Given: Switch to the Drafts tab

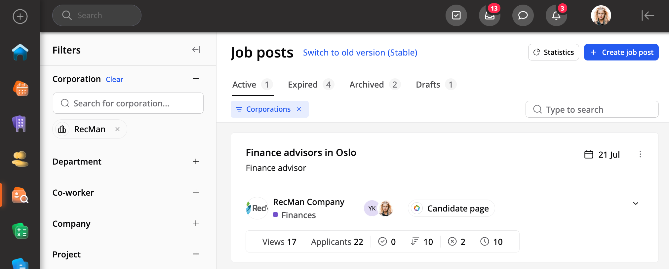Looking at the screenshot, I should (x=436, y=85).
